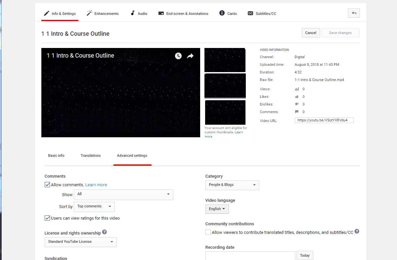
Task: Open the Subtitles/CC tab
Action: coord(262,14)
